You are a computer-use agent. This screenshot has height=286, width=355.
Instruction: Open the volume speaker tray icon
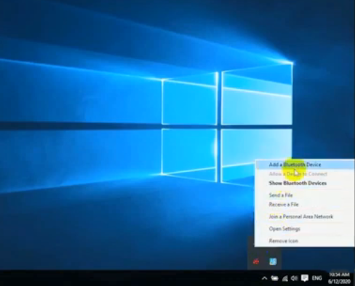click(294, 278)
